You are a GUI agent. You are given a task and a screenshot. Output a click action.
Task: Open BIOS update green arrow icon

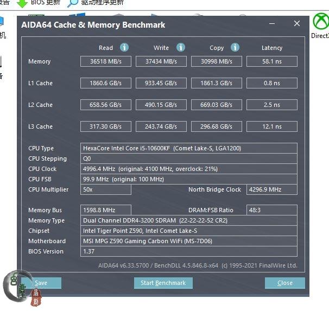(x=22, y=3)
